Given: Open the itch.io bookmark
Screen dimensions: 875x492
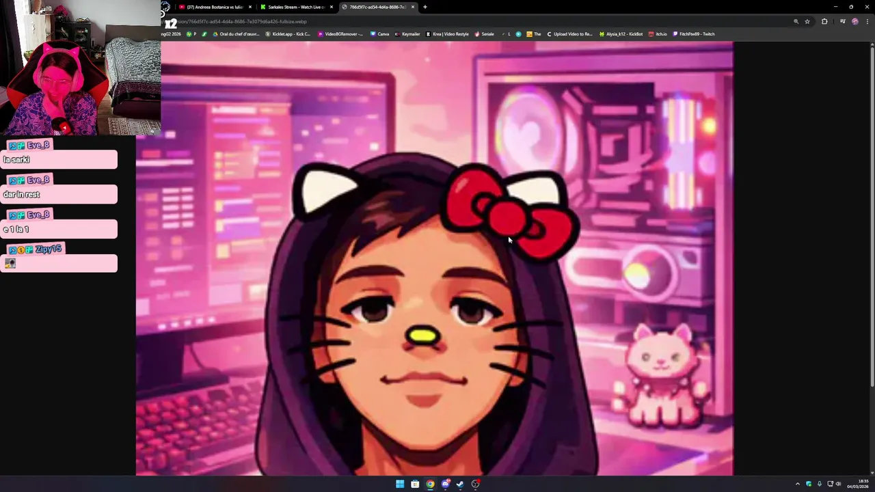Looking at the screenshot, I should click(x=658, y=33).
